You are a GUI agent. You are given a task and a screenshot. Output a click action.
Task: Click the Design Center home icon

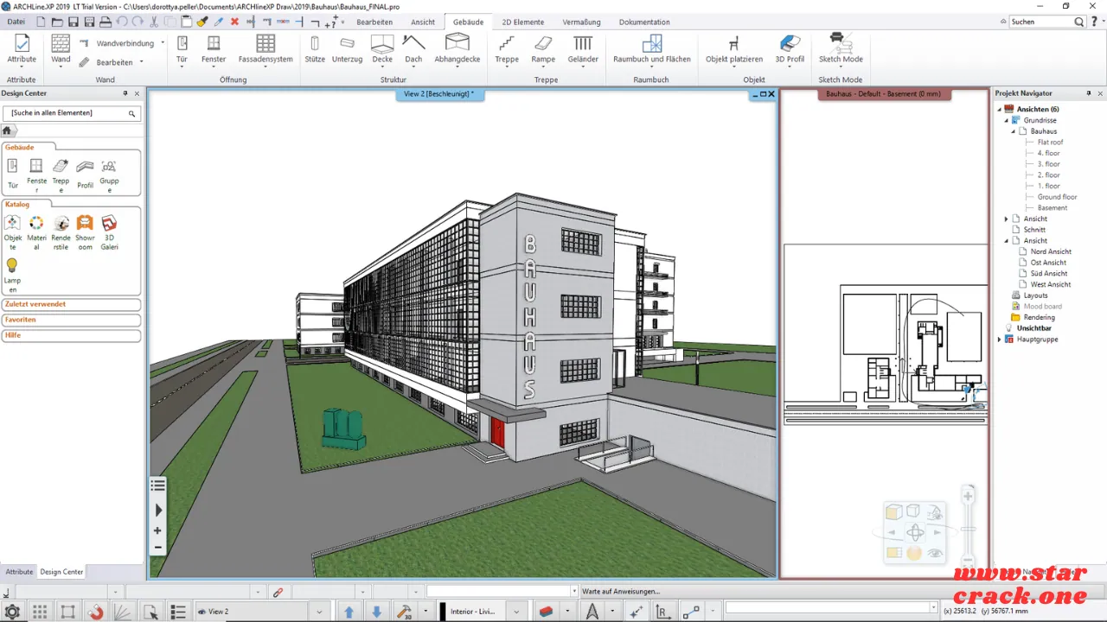[7, 130]
